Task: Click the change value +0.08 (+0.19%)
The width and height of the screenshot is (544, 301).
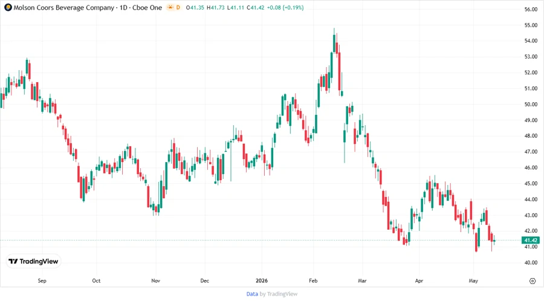Action: click(285, 7)
